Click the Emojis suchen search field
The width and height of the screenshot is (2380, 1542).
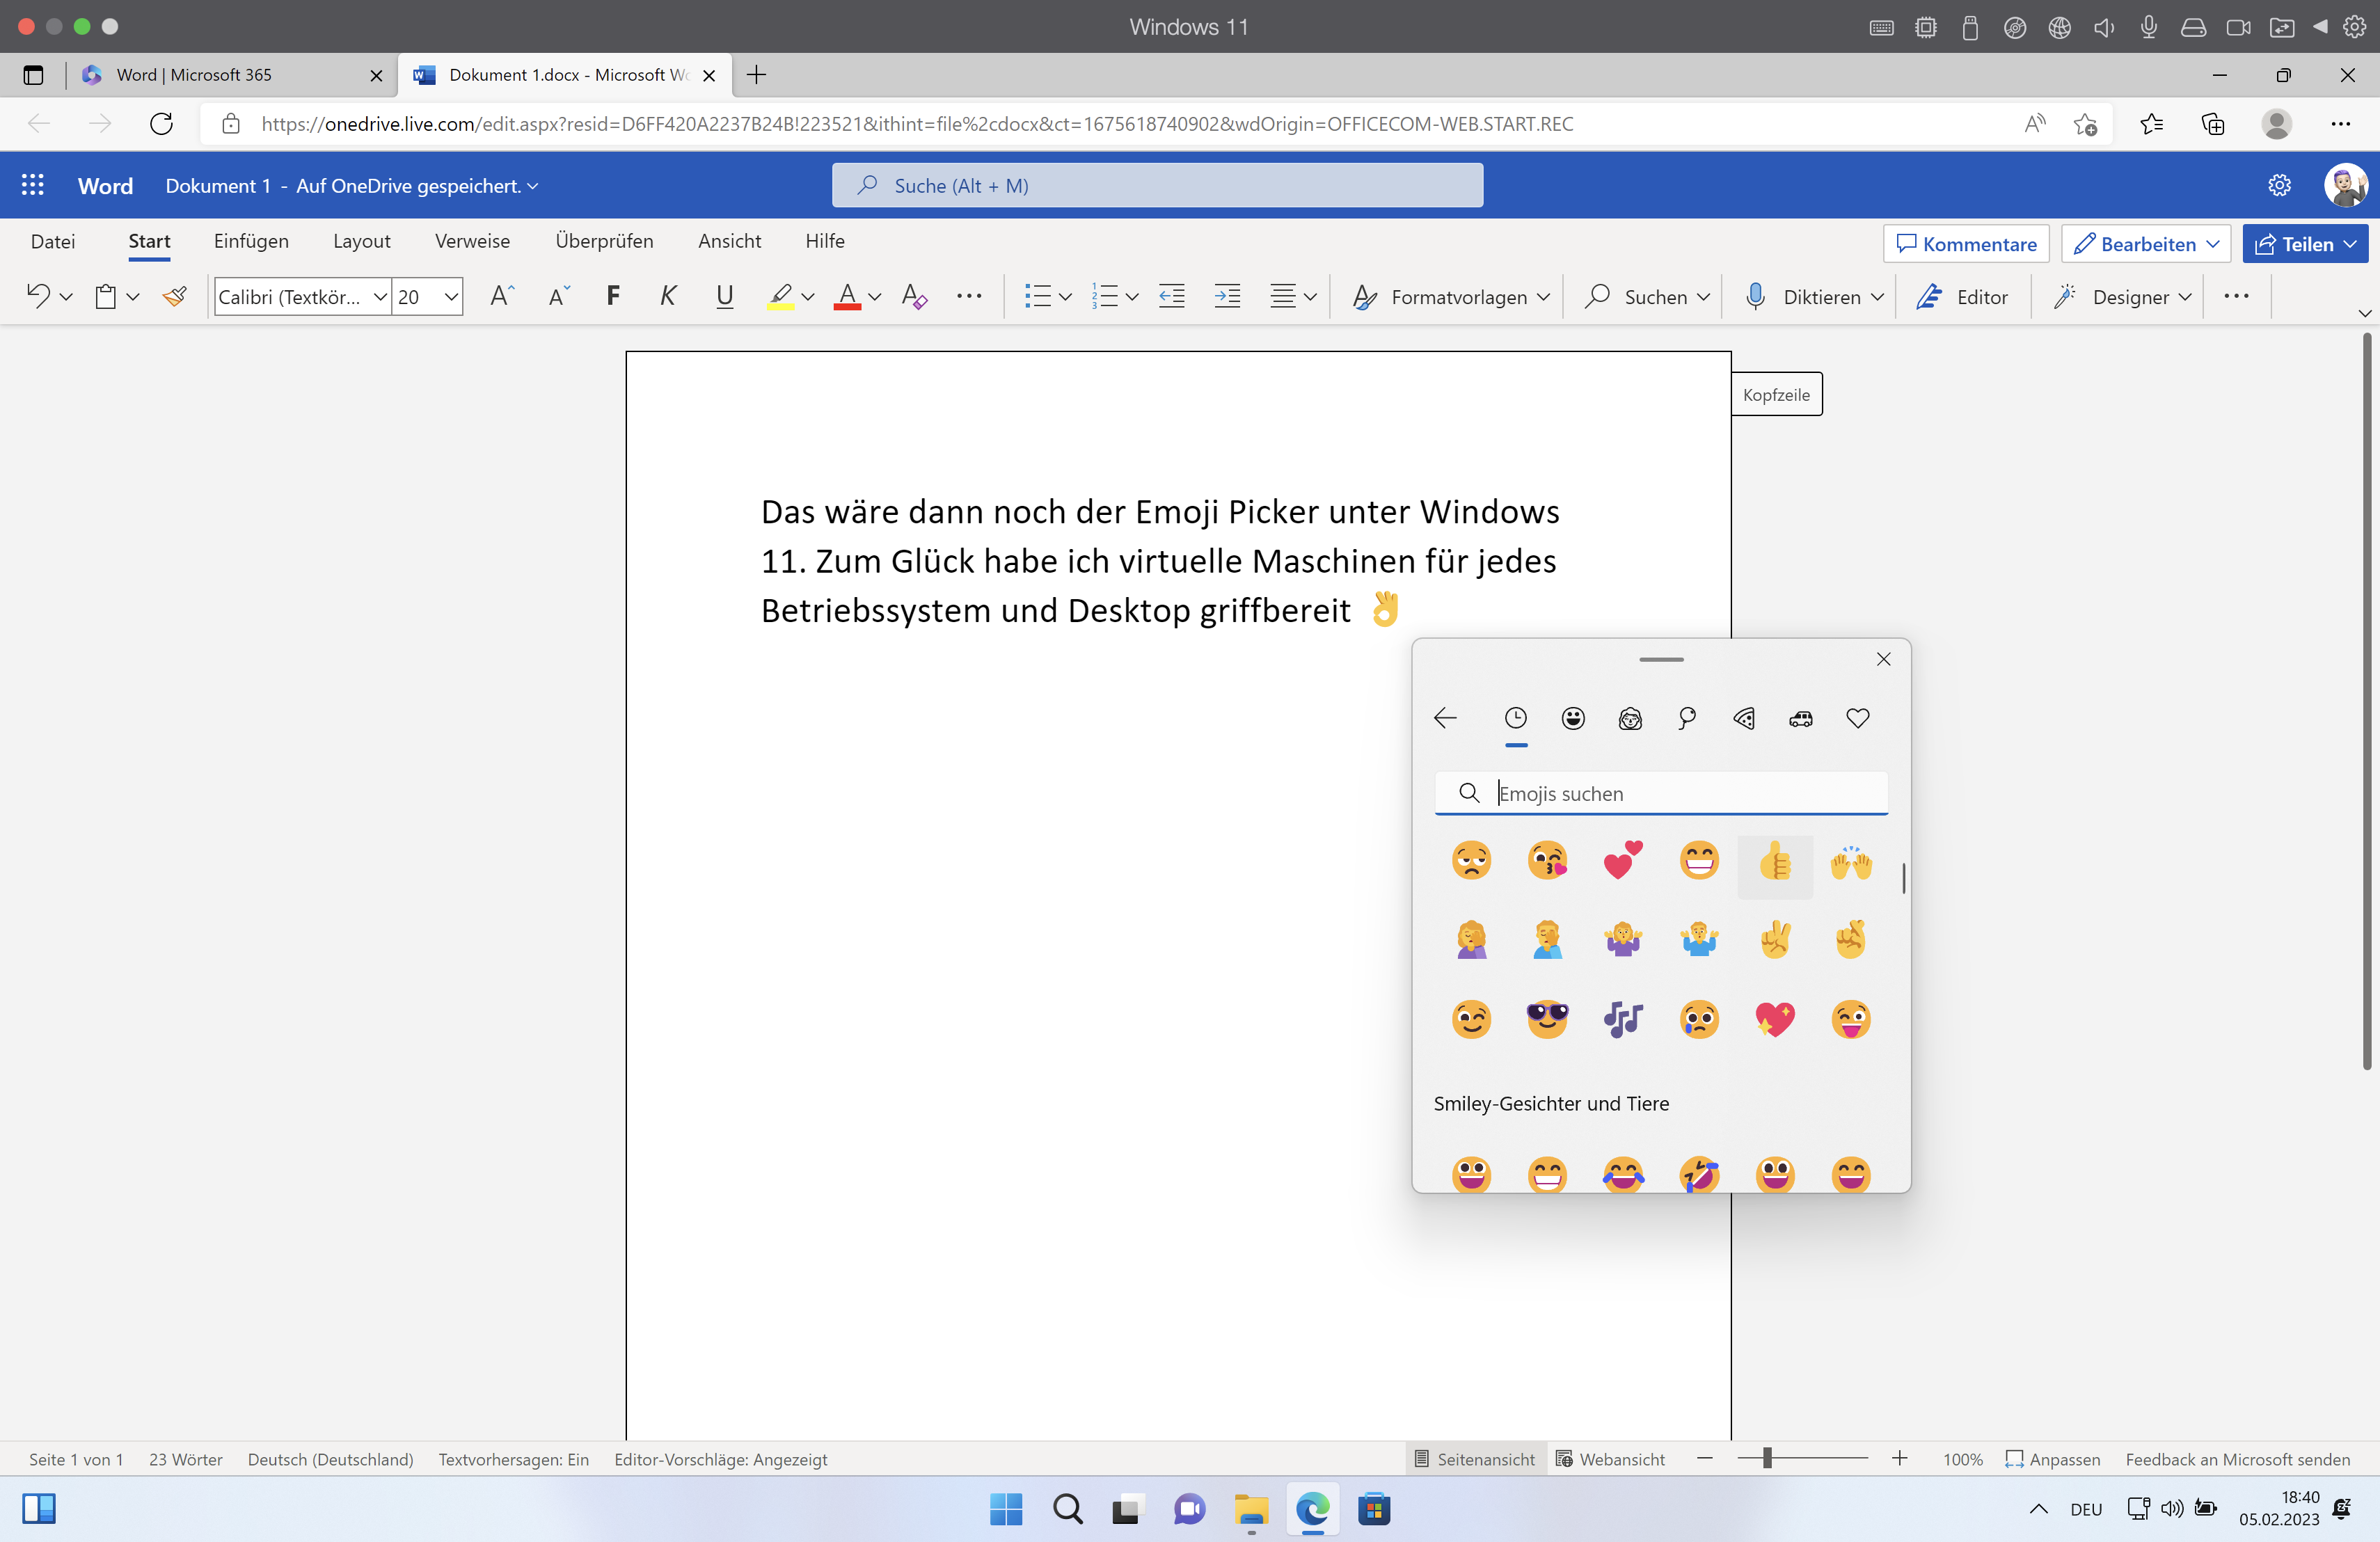point(1661,793)
